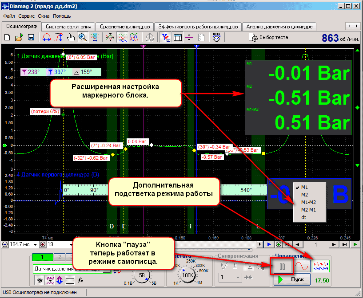Viewport: 363px width, 298px height.
Task: Toggle the marker block funnel icon
Action: [166, 37]
